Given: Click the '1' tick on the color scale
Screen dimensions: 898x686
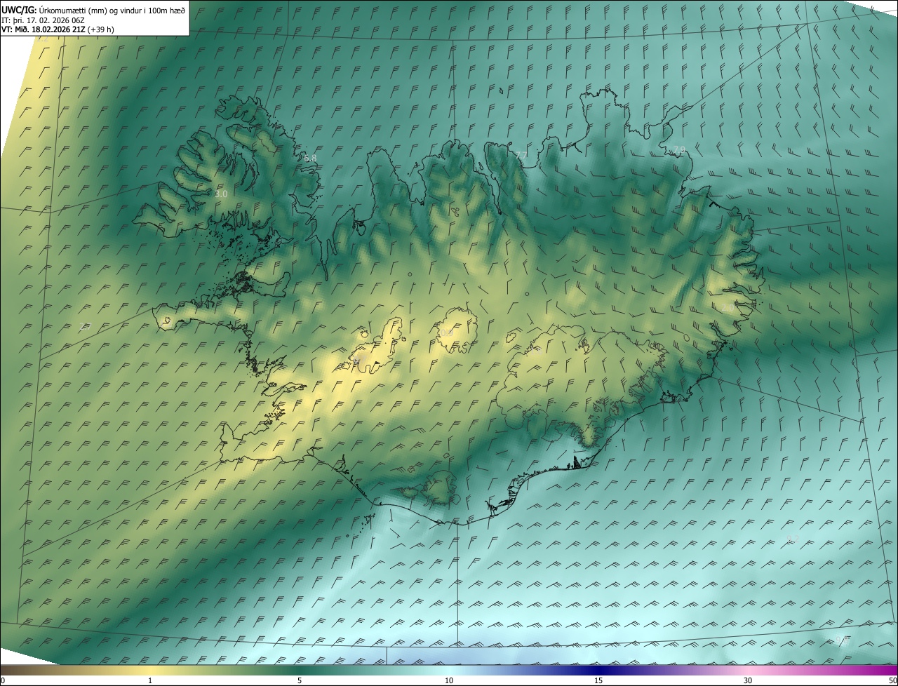Looking at the screenshot, I should [x=150, y=680].
